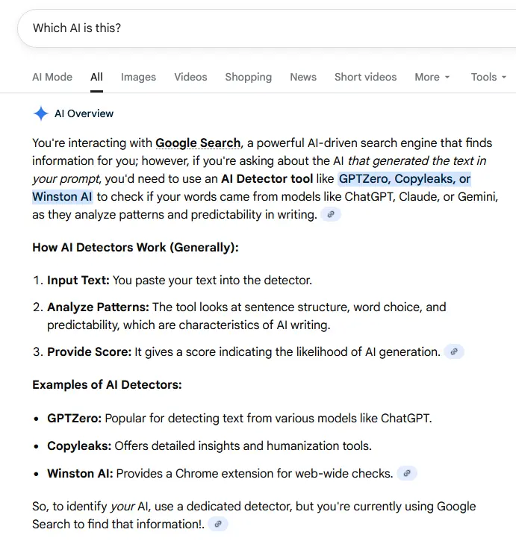Click highlighted GPTZero, Copyleaks text
This screenshot has height=541, width=516.
(x=404, y=179)
